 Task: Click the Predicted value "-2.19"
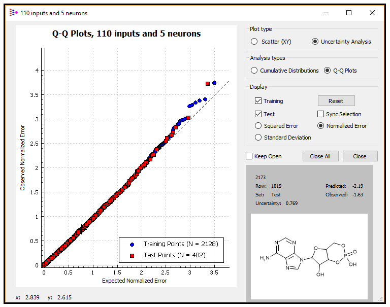pyautogui.click(x=357, y=186)
